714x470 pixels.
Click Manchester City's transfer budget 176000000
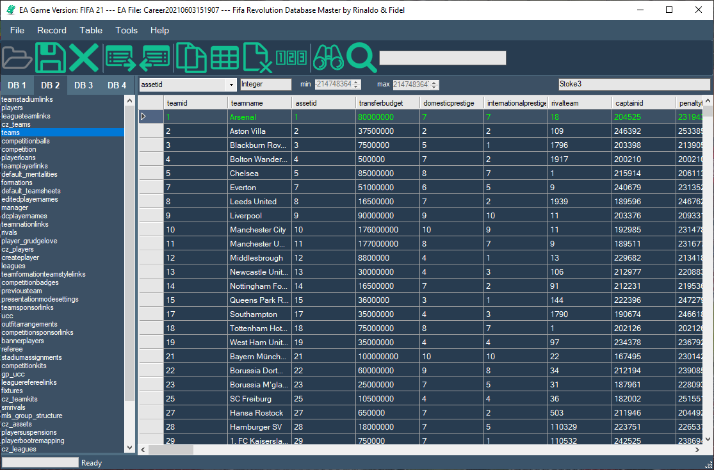[388, 230]
